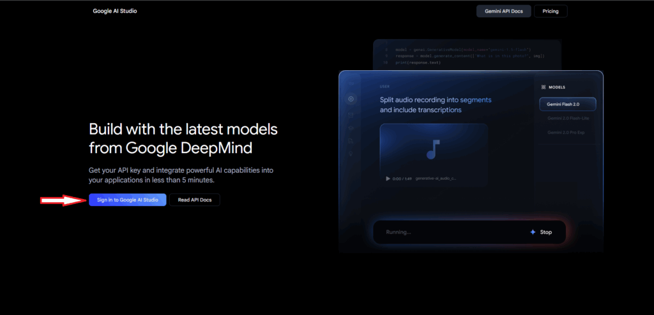The image size is (654, 315).
Task: Choose Gemini 2.0 Flash-Lite from models list
Action: pyautogui.click(x=568, y=119)
